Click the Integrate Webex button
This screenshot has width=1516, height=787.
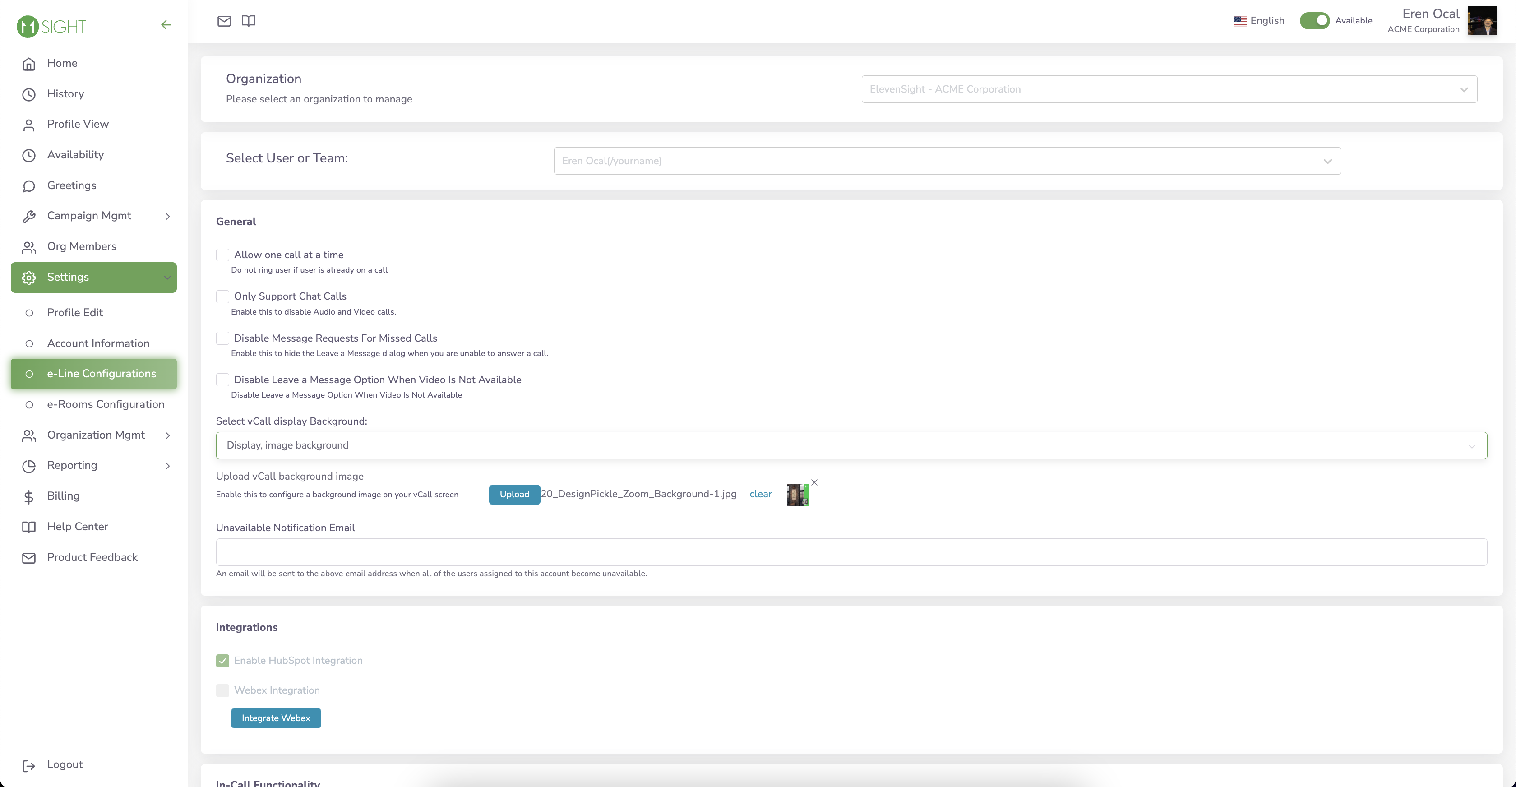click(275, 718)
